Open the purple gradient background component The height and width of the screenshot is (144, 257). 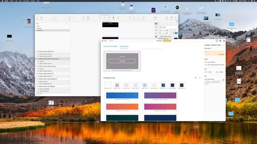tap(160, 95)
